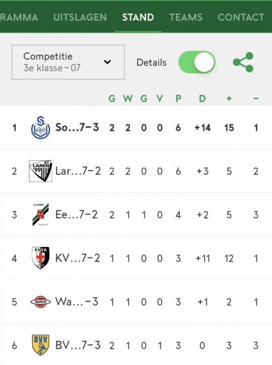
Task: Click the SV Eemnes club crest
Action: pyautogui.click(x=41, y=214)
